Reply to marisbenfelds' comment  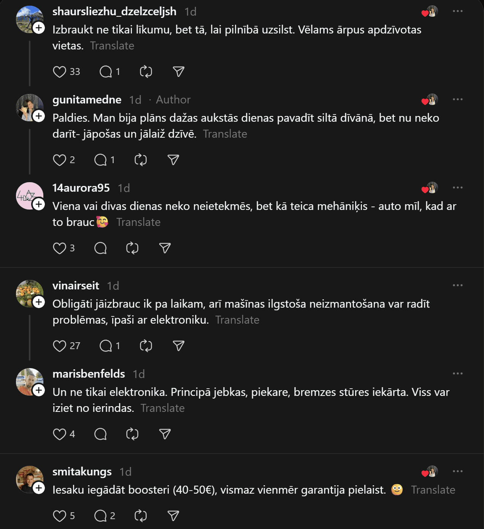pos(100,434)
